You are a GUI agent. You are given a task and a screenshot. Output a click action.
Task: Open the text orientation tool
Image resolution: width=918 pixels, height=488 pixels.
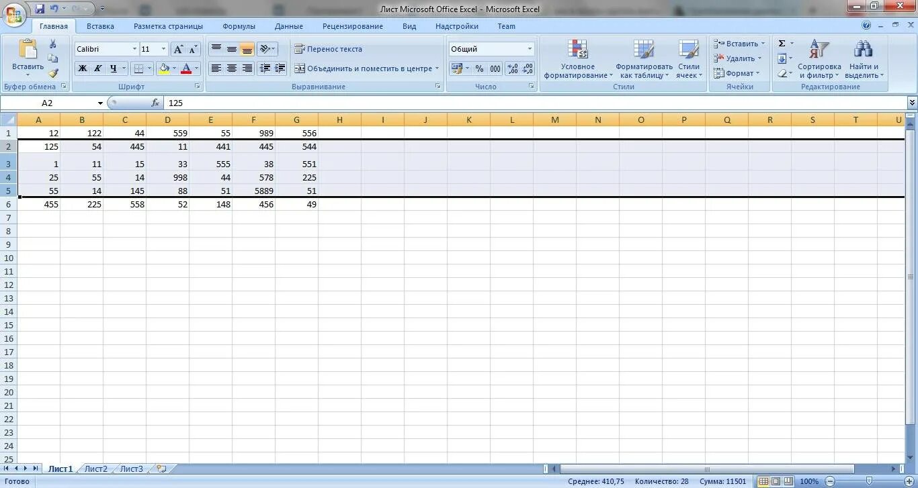(x=267, y=49)
